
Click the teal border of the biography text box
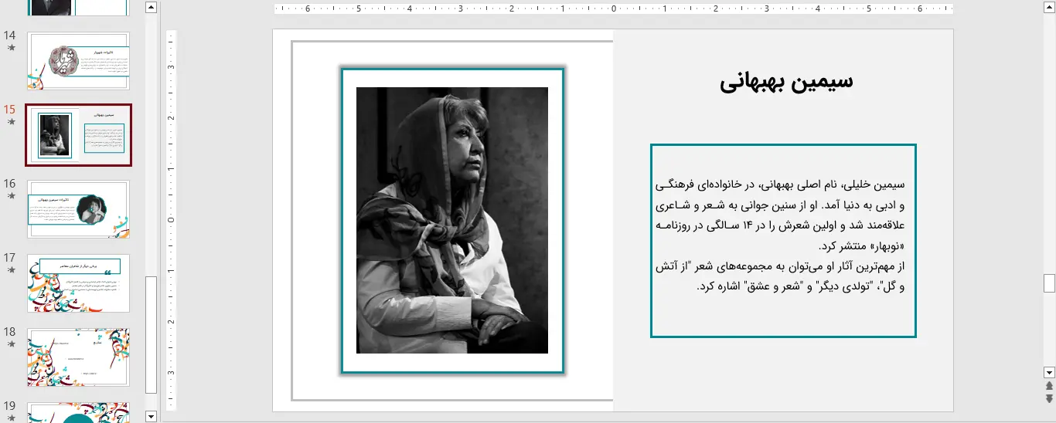coord(783,144)
